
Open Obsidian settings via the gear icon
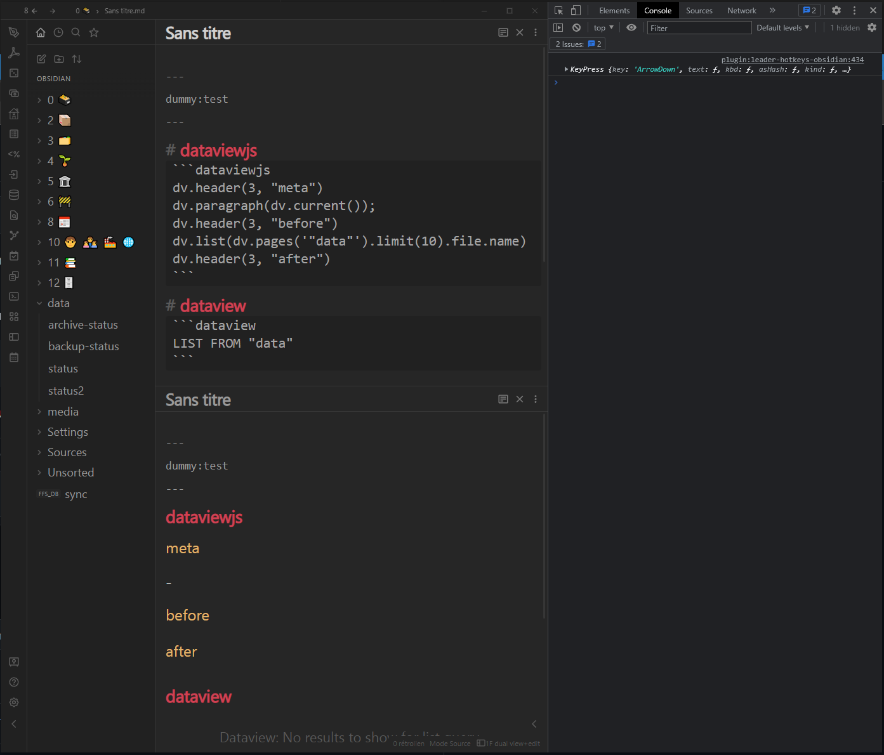(14, 702)
